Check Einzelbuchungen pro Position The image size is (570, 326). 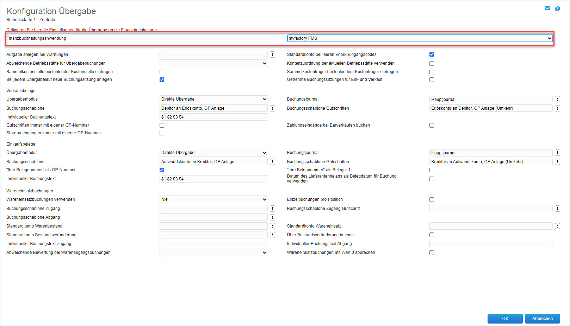[432, 200]
